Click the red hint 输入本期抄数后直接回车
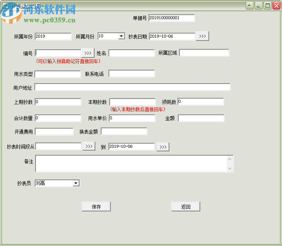The image size is (282, 246). point(138,109)
